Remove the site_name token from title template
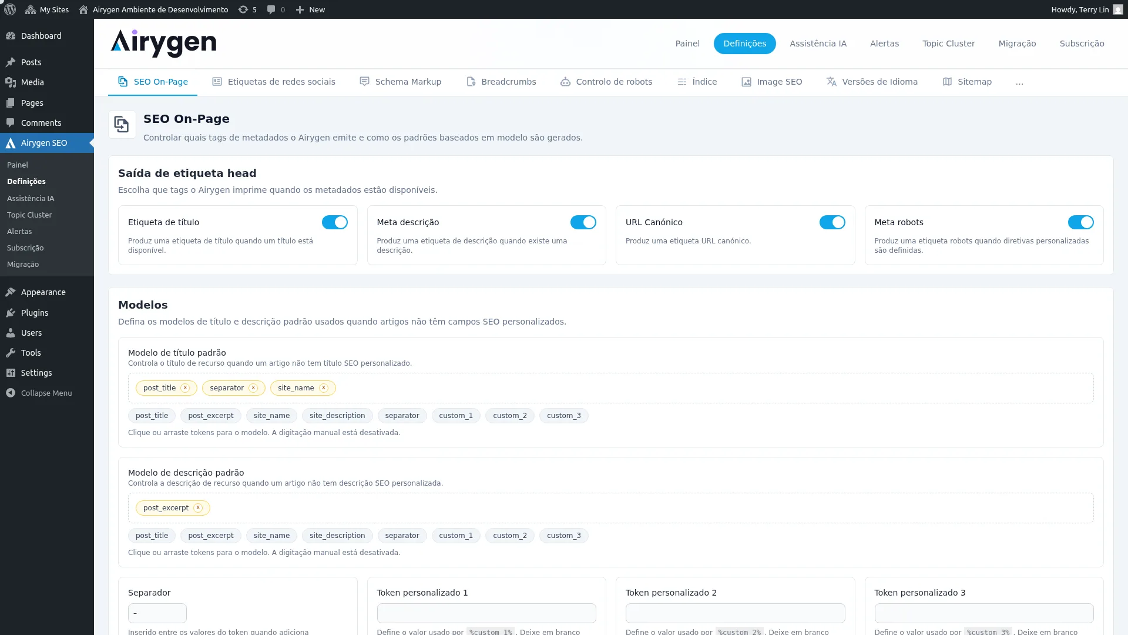Image resolution: width=1128 pixels, height=635 pixels. 324,388
